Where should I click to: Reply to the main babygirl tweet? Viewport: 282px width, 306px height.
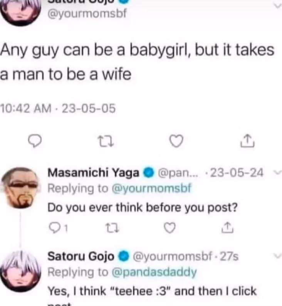[35, 141]
